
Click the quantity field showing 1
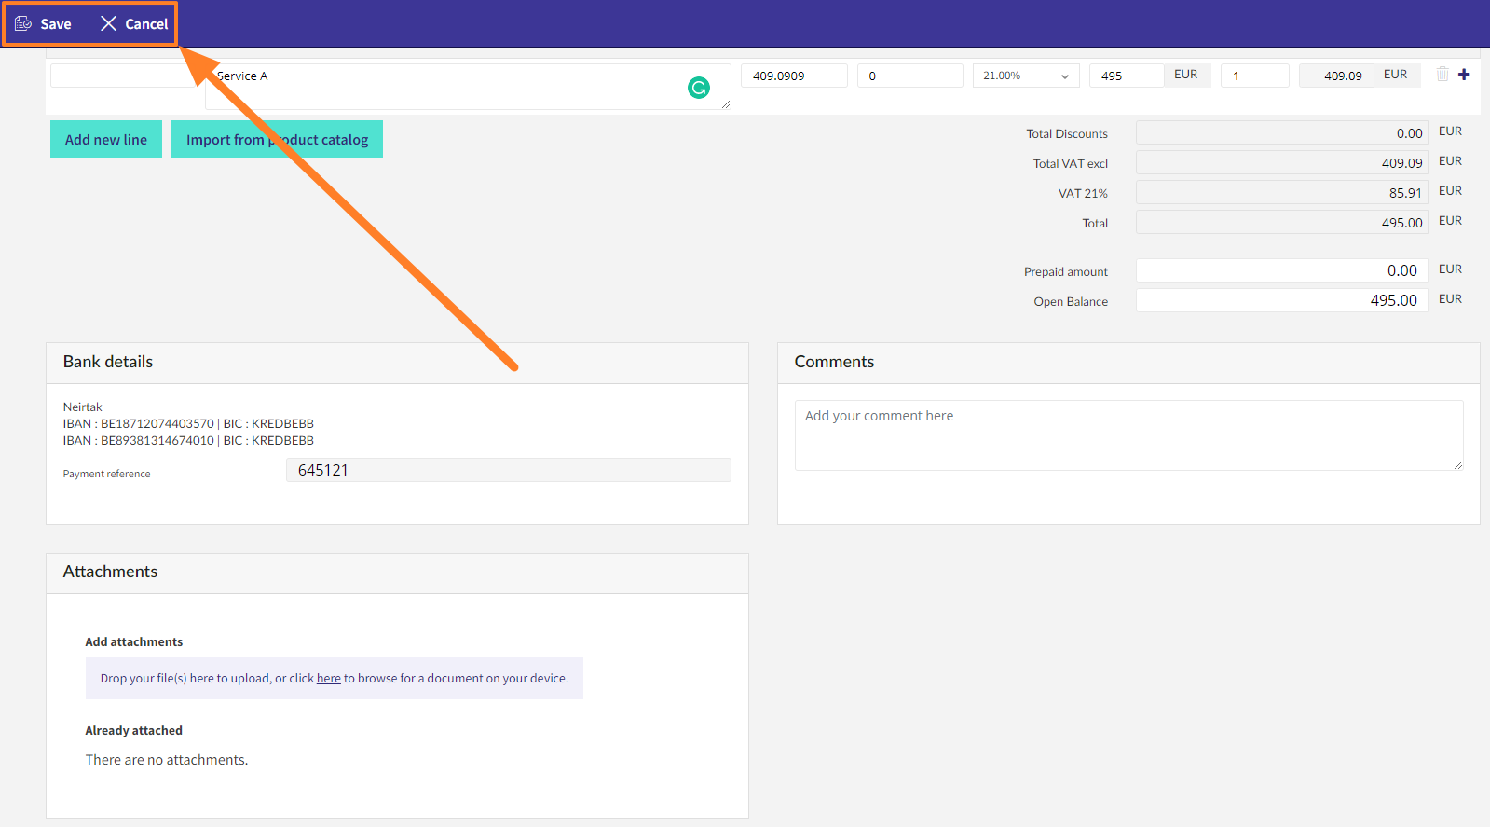pyautogui.click(x=1255, y=76)
